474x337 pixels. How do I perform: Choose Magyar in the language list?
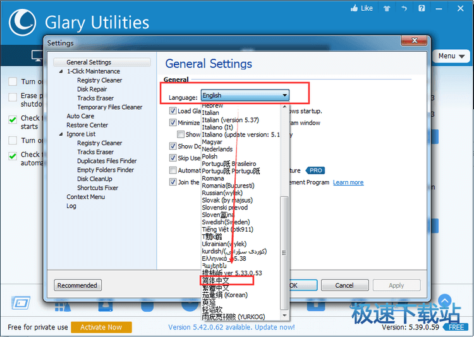[x=212, y=142]
